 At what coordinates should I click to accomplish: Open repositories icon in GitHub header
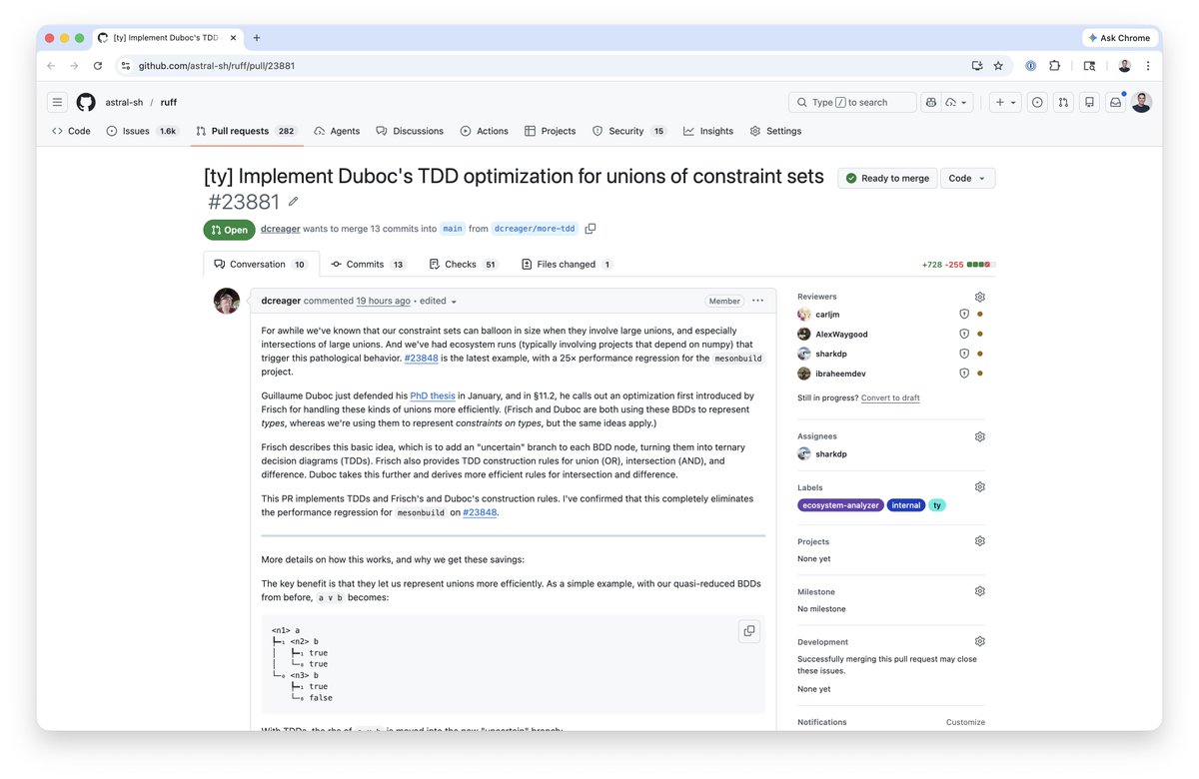(x=1089, y=102)
